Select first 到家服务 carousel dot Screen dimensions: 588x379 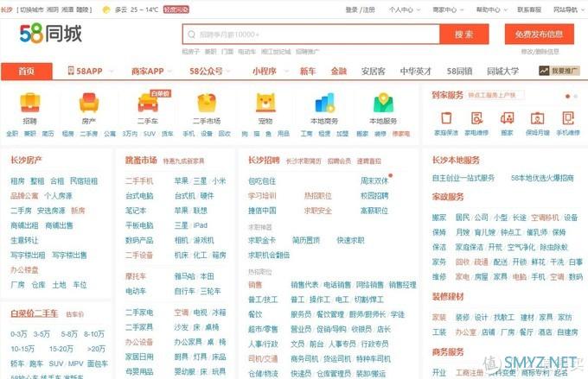click(x=568, y=96)
